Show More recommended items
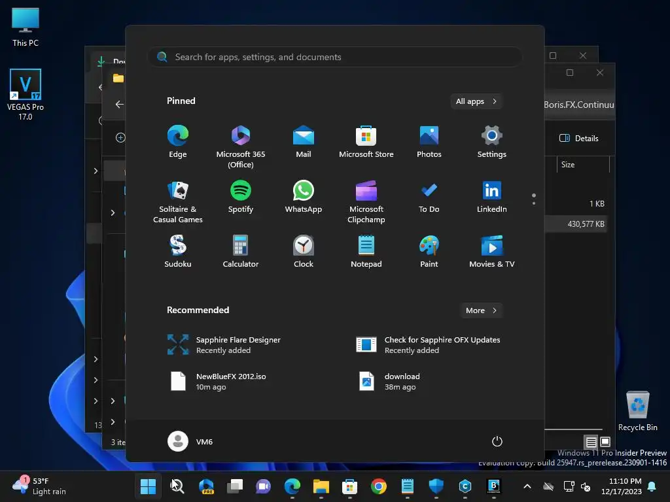The width and height of the screenshot is (670, 502). pyautogui.click(x=481, y=310)
